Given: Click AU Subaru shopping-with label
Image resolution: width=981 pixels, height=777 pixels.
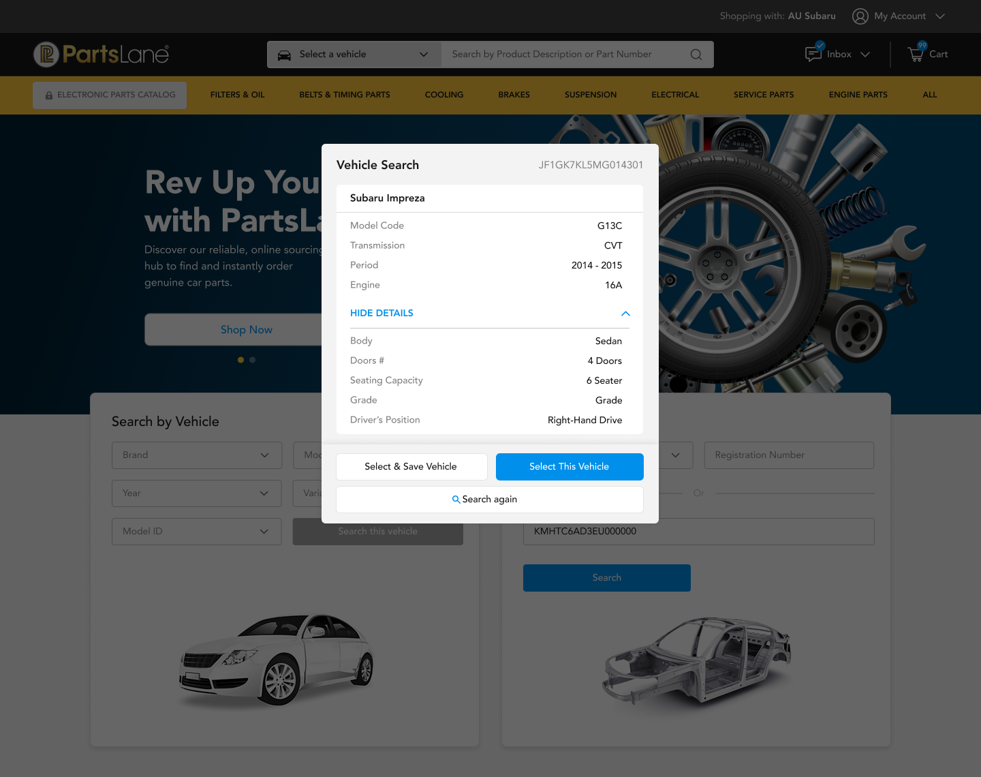Looking at the screenshot, I should click(x=811, y=16).
